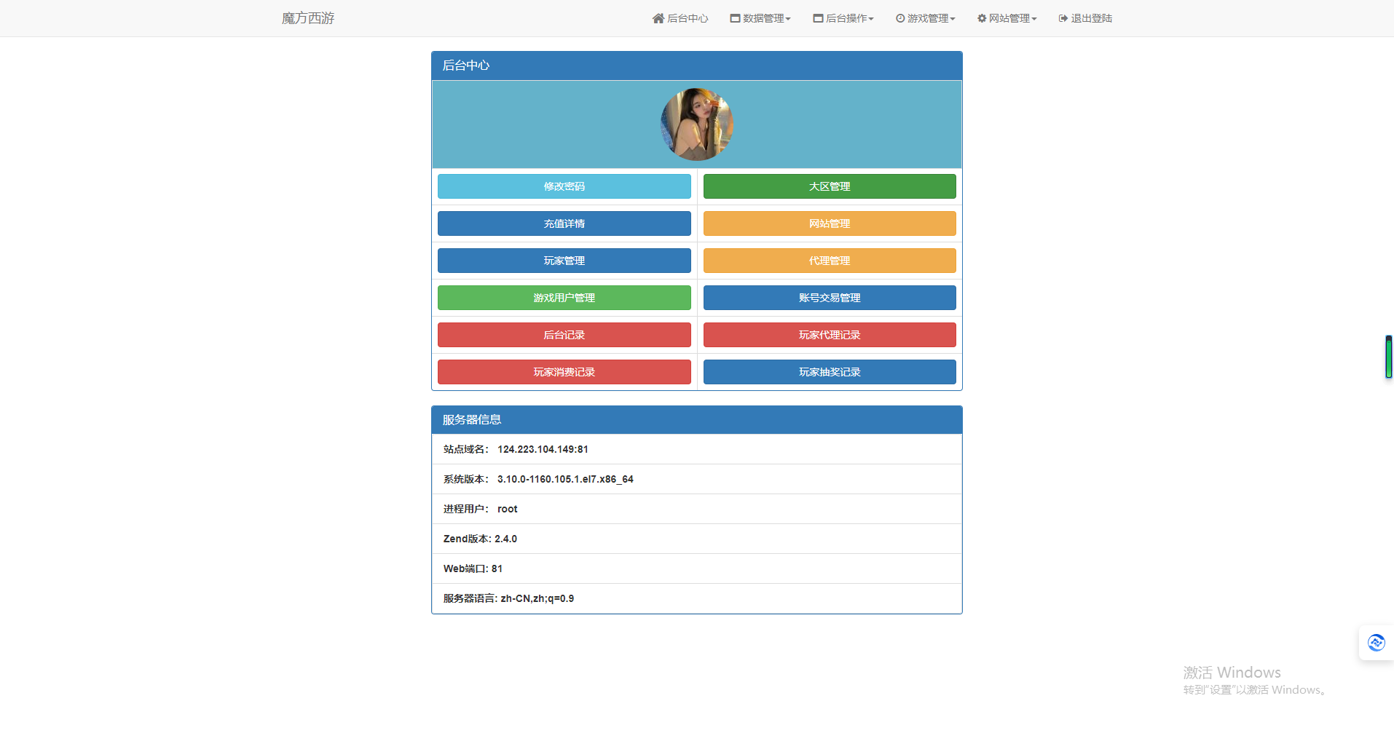Click the Web端口 81 row

click(x=697, y=568)
